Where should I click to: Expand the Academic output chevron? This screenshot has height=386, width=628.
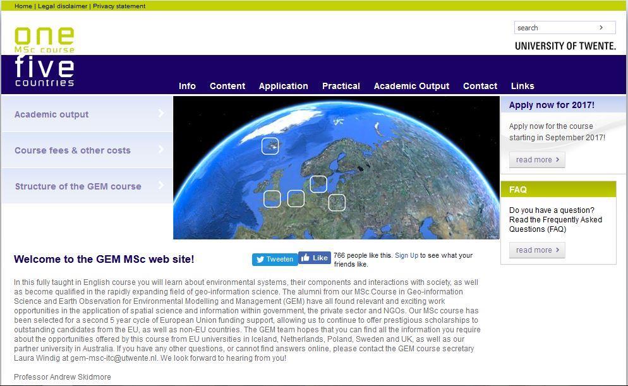(161, 113)
